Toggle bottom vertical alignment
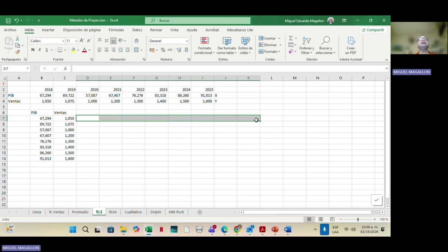Viewport: 448px width, 252px height. [x=113, y=41]
